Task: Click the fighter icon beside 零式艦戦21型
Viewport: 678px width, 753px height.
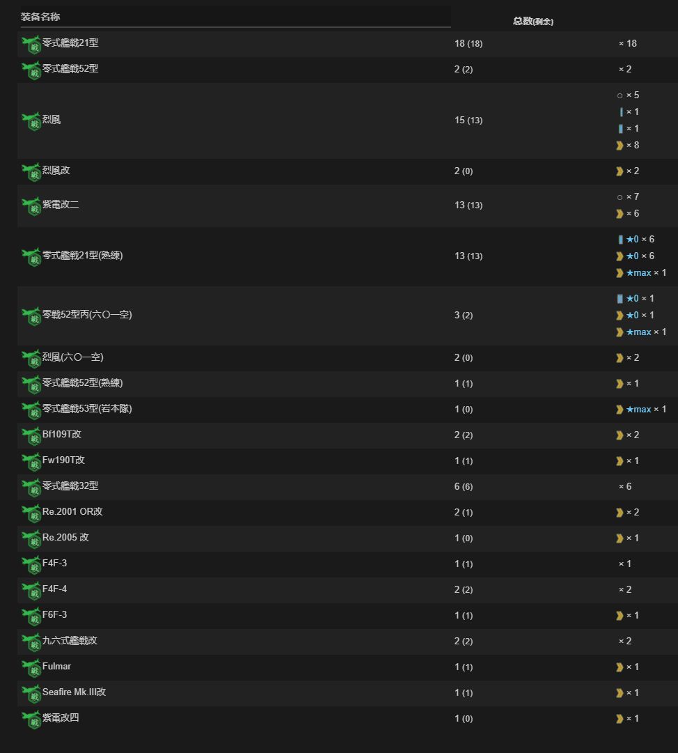Action: coord(31,45)
